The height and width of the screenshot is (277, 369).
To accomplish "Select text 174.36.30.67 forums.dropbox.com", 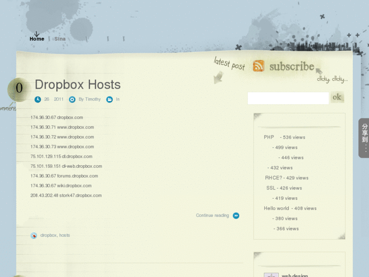I will [64, 176].
